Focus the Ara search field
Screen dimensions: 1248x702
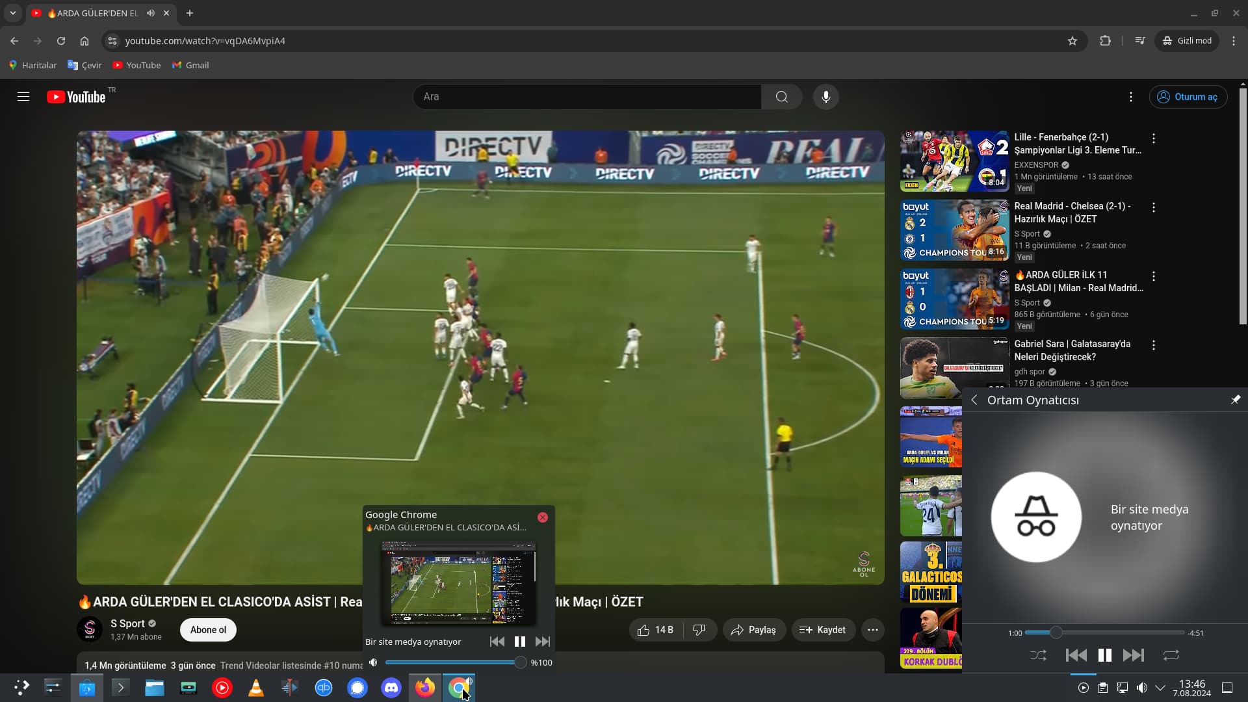[588, 97]
